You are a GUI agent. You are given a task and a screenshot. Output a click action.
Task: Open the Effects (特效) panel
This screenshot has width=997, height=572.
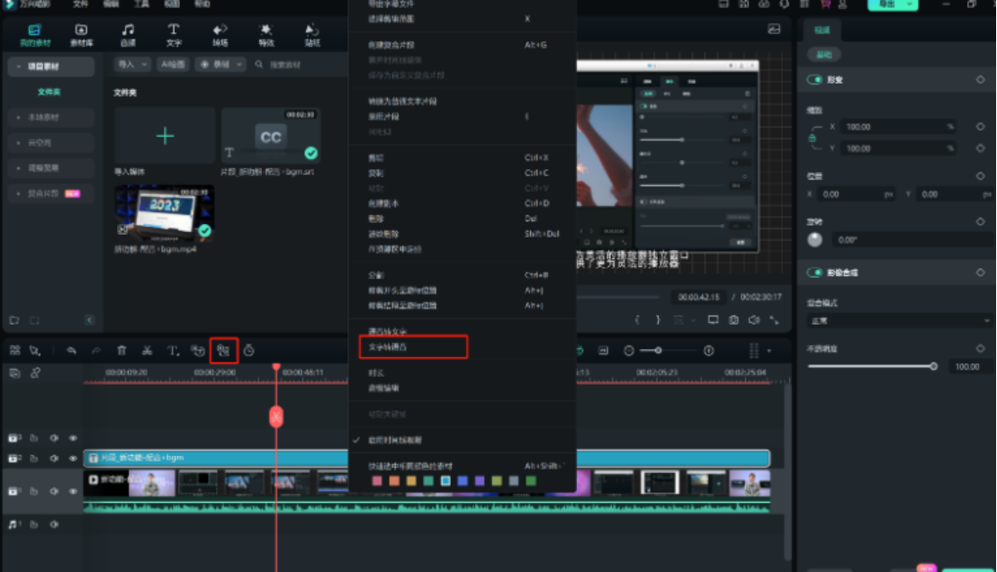[x=265, y=34]
